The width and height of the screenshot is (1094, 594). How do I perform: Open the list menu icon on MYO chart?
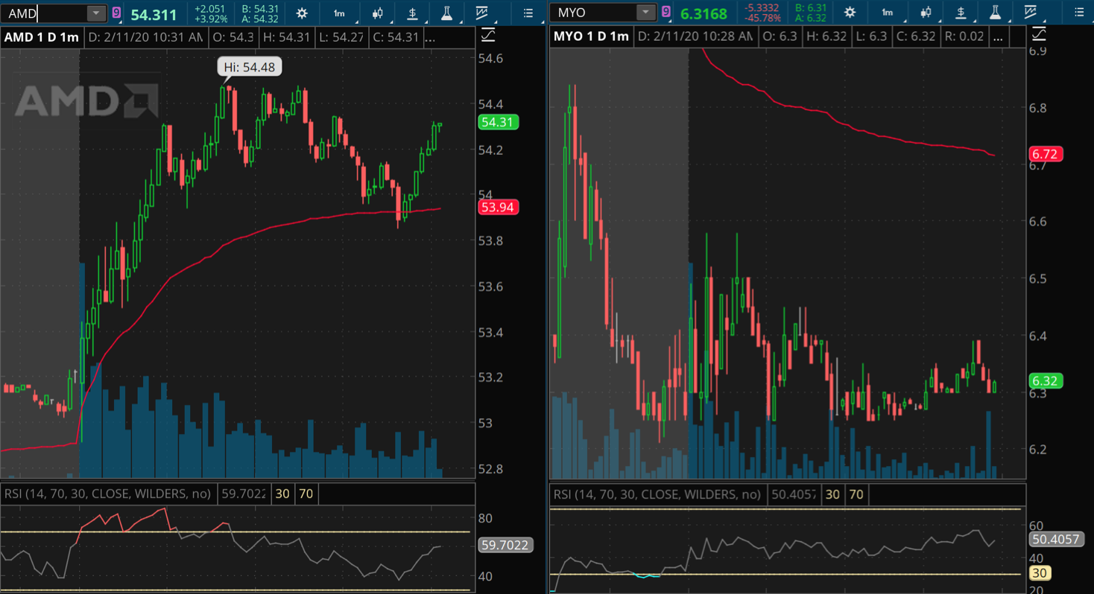coord(1078,13)
